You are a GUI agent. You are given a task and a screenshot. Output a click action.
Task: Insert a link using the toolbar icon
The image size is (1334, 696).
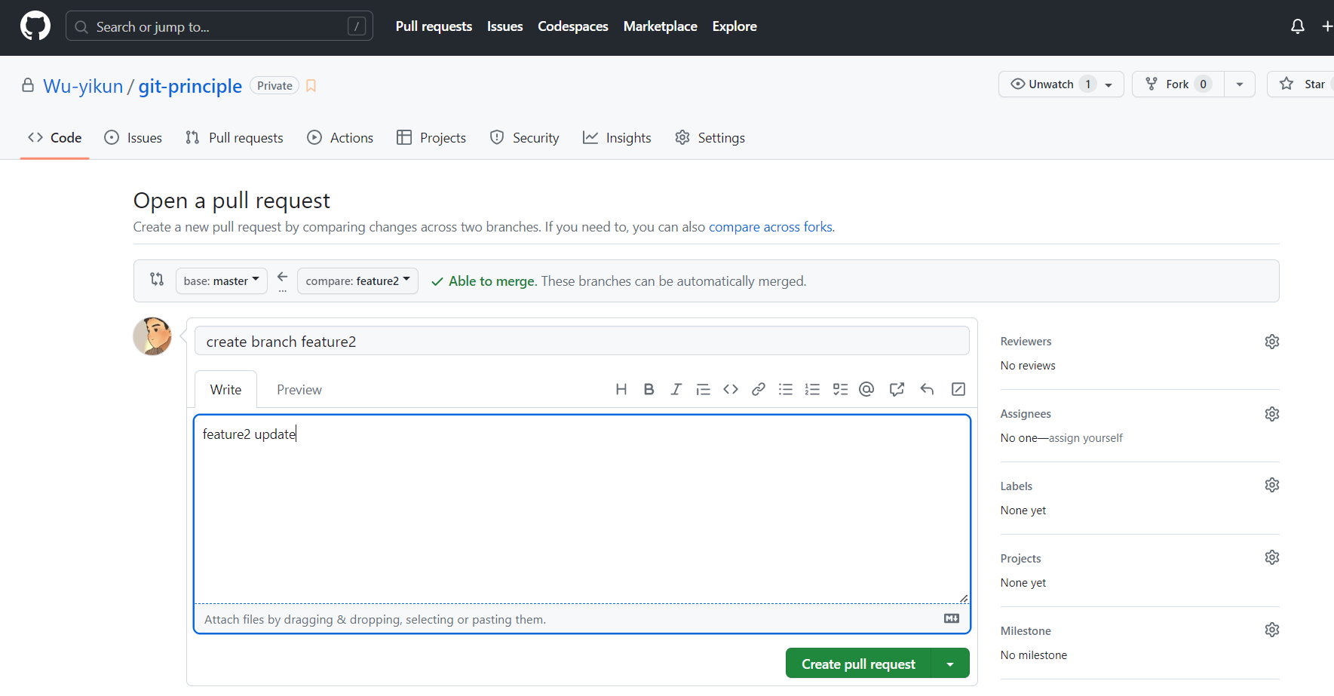pyautogui.click(x=759, y=389)
